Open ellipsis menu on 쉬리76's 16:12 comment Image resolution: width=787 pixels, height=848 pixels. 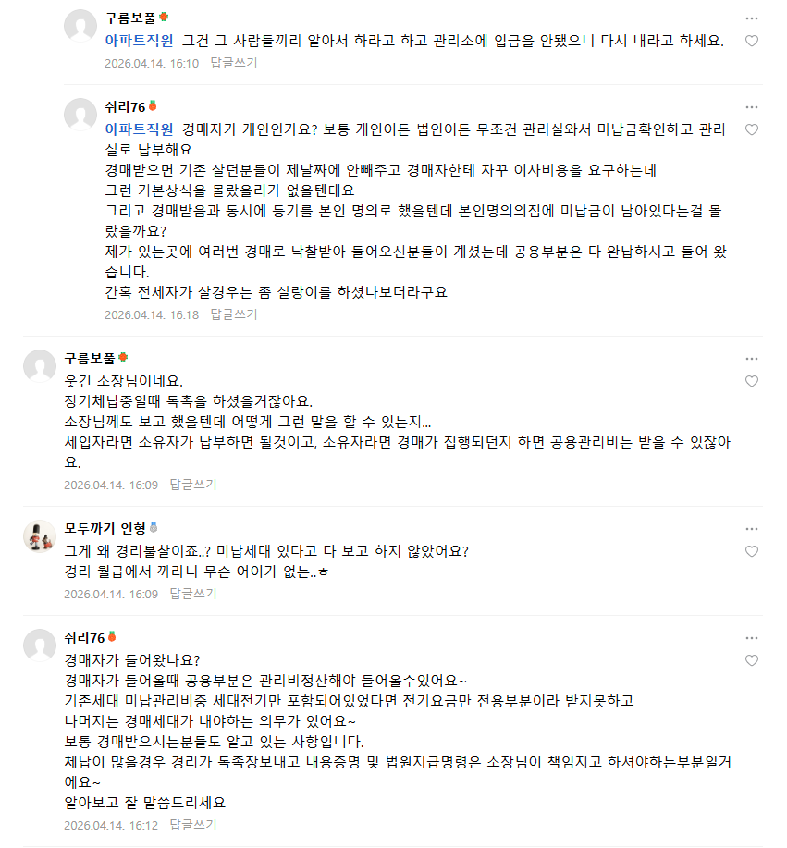tap(751, 638)
